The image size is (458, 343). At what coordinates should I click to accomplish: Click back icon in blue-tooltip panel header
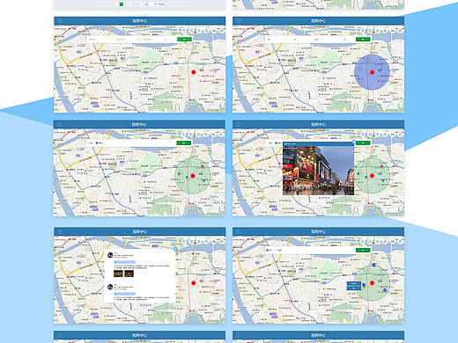pos(238,231)
